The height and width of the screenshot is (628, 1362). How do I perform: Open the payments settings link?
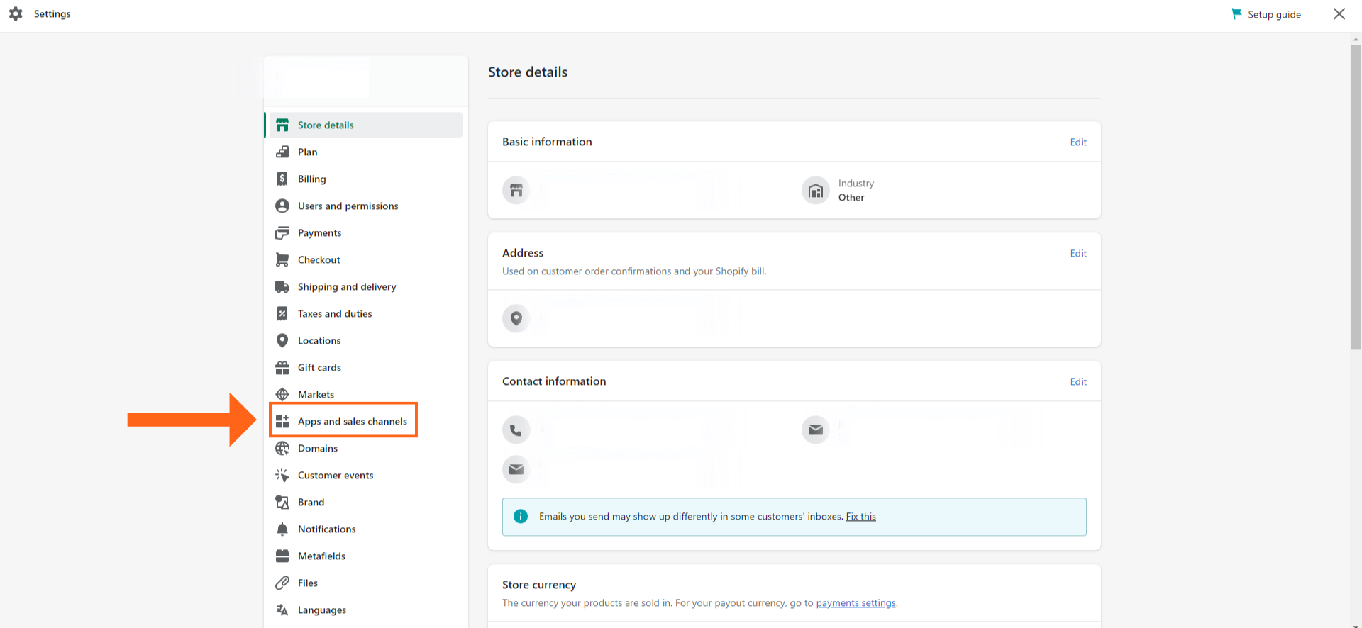(x=856, y=603)
